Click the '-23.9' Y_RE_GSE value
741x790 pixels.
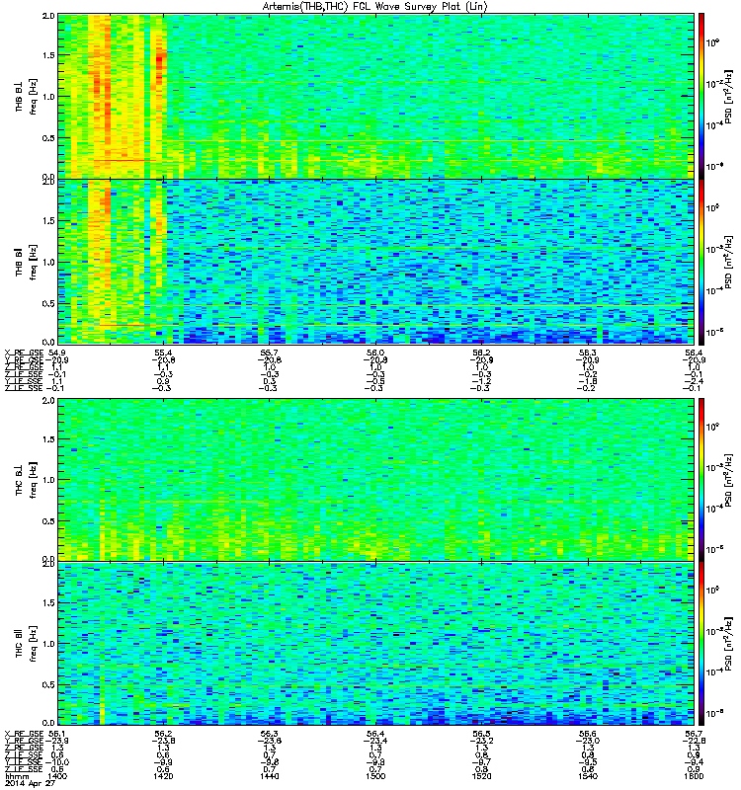[57, 742]
